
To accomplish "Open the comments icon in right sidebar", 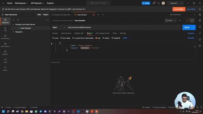I will (x=200, y=27).
